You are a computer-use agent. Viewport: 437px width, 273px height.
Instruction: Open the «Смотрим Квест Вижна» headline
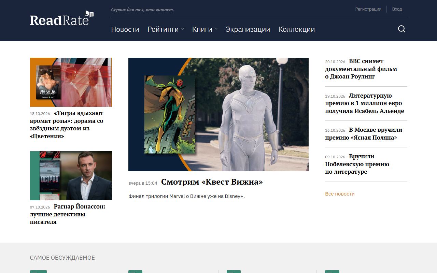coord(212,182)
